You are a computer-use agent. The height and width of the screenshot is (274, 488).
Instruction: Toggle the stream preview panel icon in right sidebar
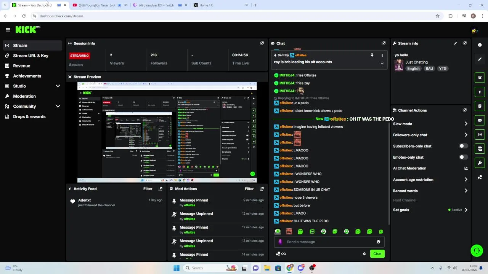(x=480, y=78)
